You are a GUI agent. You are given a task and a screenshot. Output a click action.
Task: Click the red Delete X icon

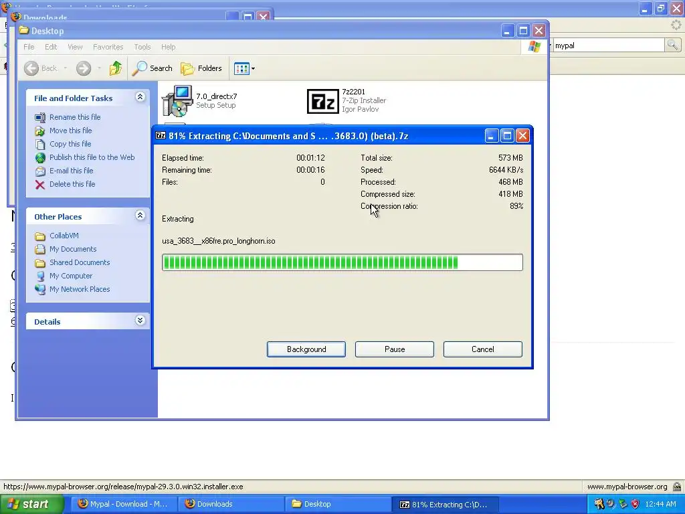[x=39, y=185]
